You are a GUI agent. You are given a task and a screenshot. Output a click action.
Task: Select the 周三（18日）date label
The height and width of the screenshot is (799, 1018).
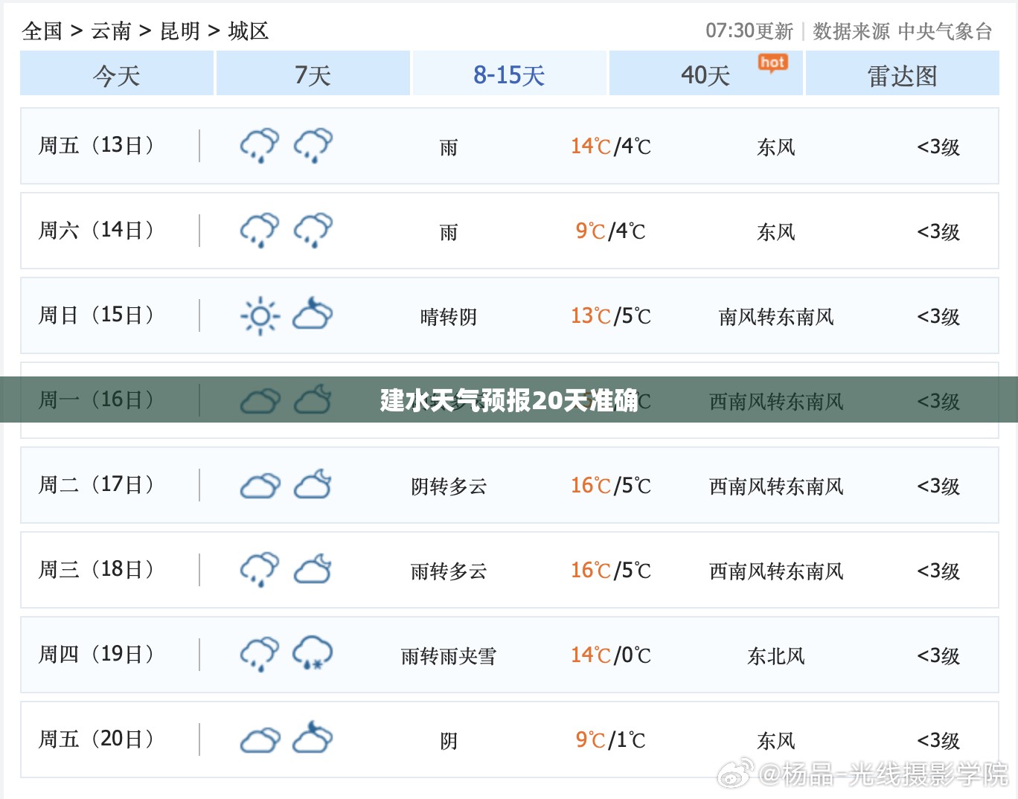click(x=96, y=570)
